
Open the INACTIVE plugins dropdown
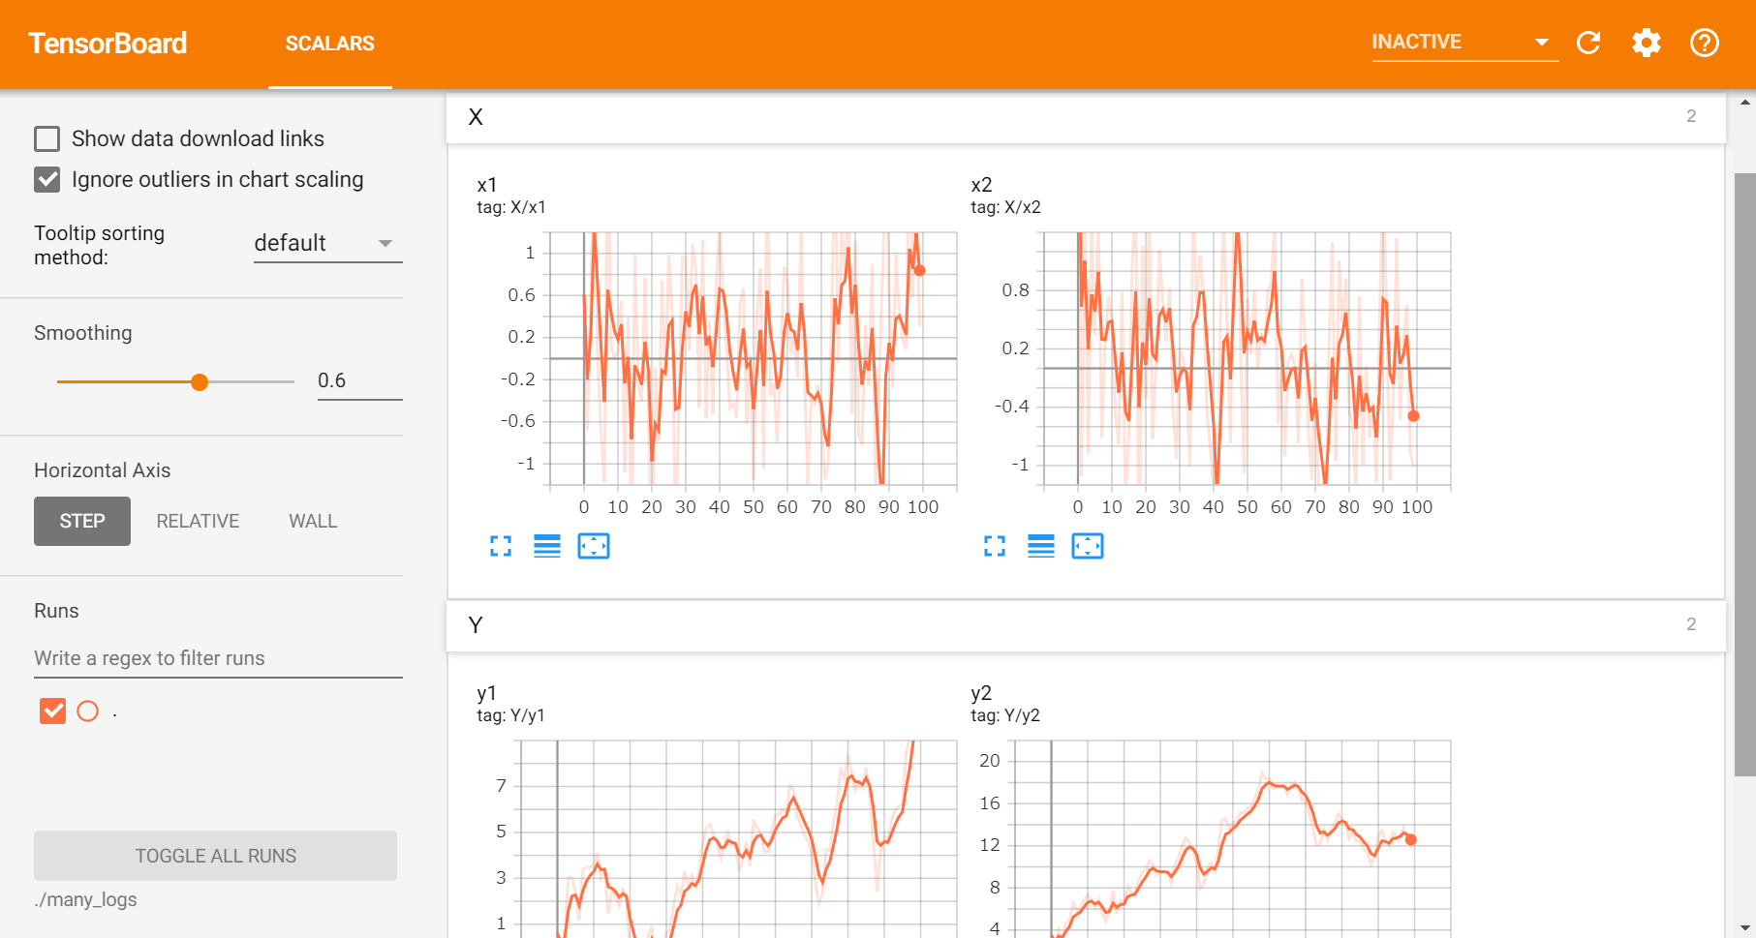[1464, 42]
